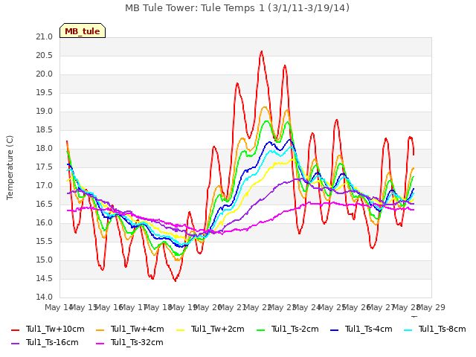Click the 19.5 y-axis tick label
476x357 pixels.
[45, 92]
